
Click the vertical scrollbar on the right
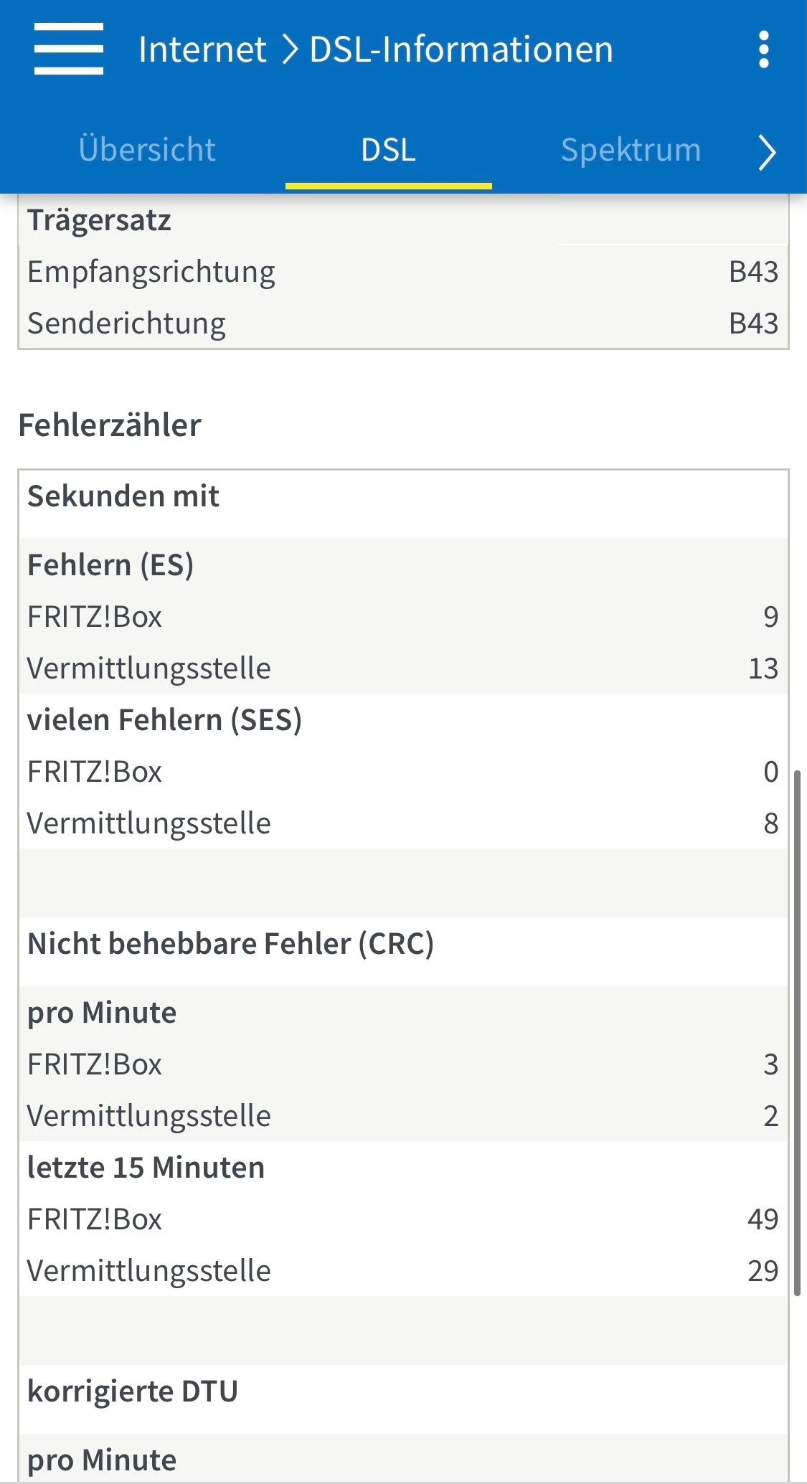[x=797, y=1033]
